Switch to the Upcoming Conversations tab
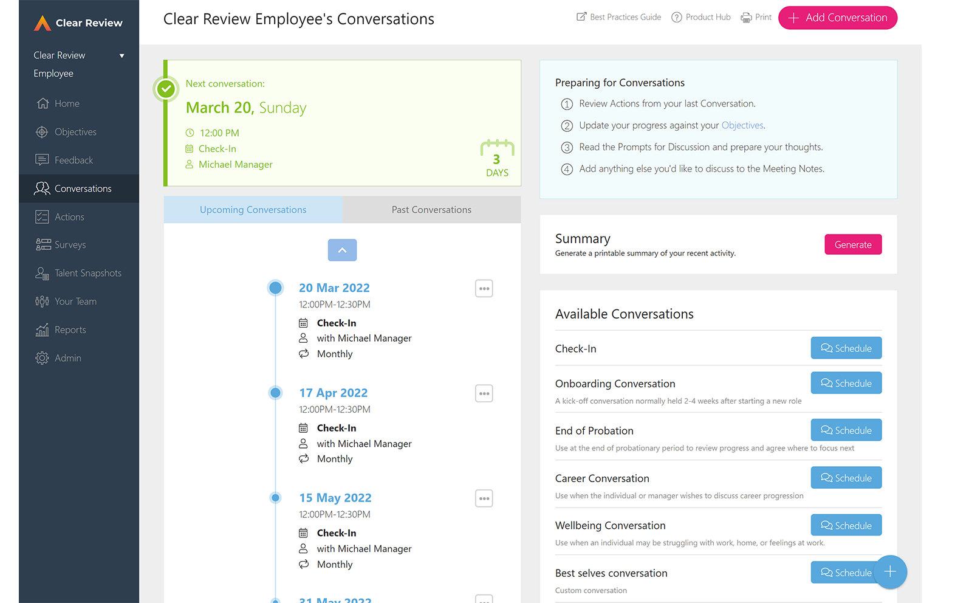This screenshot has height=603, width=955. coord(253,210)
